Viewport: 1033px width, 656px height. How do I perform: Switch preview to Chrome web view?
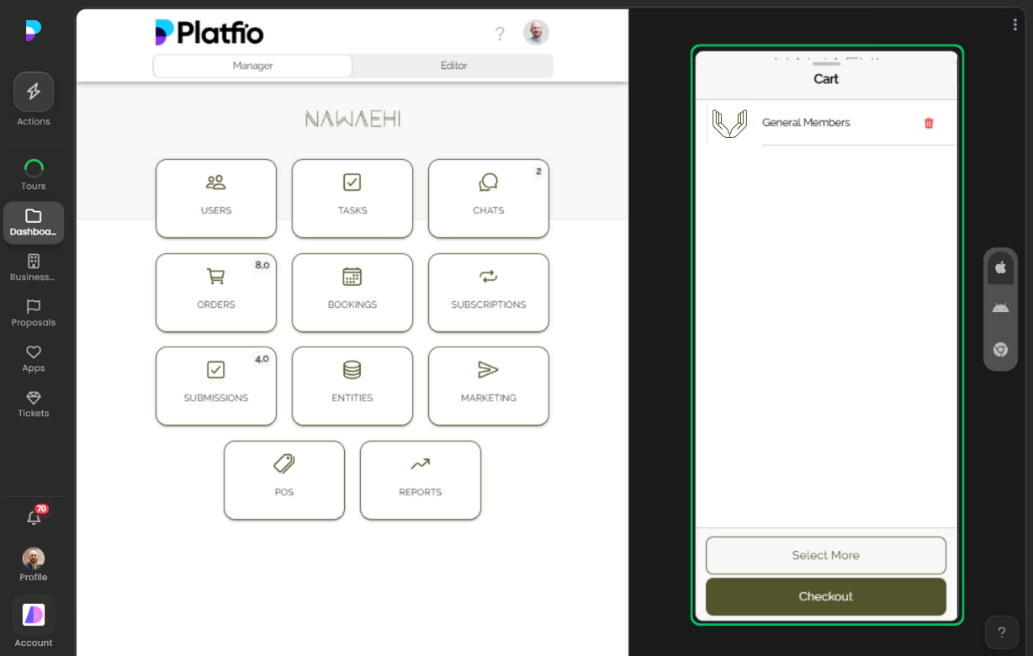1000,350
